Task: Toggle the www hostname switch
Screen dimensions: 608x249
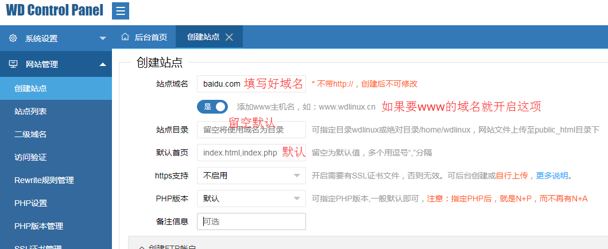Action: click(212, 107)
